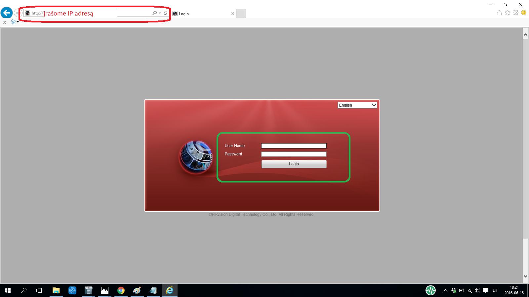
Task: Open Task View on the taskbar
Action: [x=40, y=290]
